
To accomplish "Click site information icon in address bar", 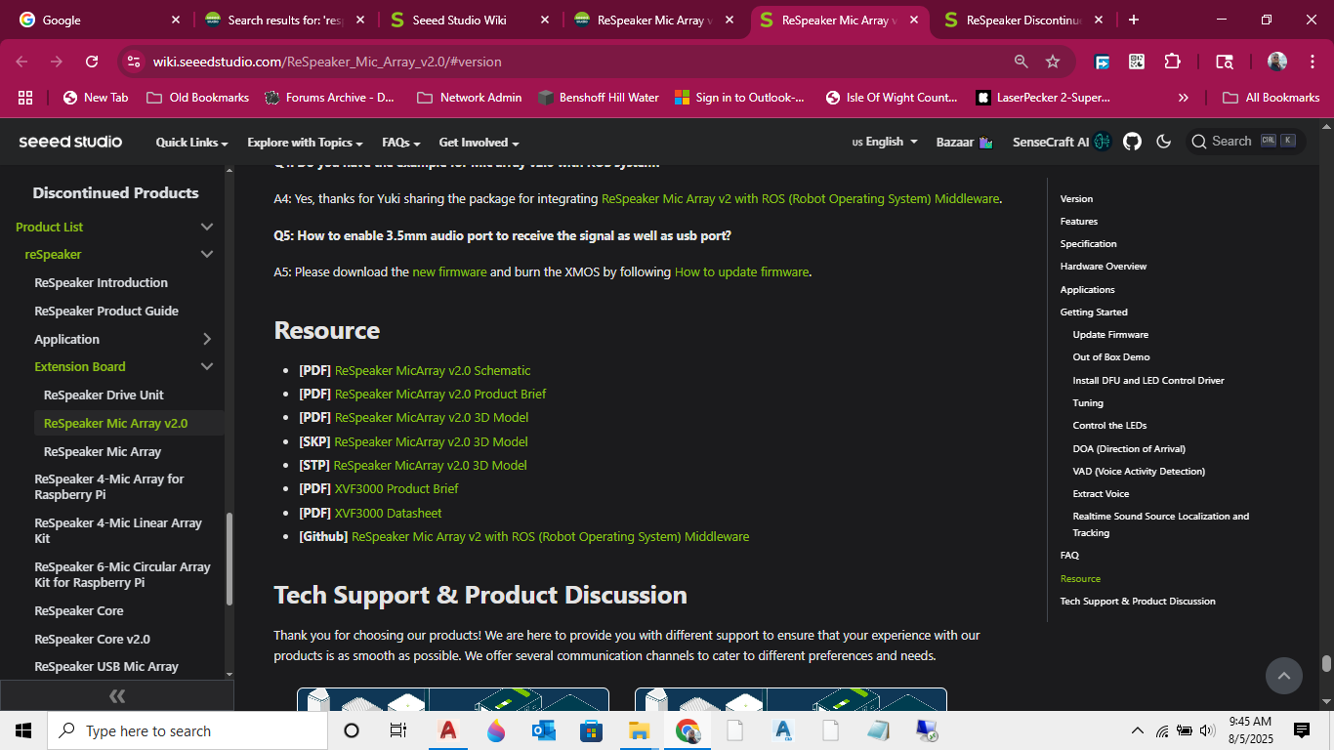I will click(134, 62).
